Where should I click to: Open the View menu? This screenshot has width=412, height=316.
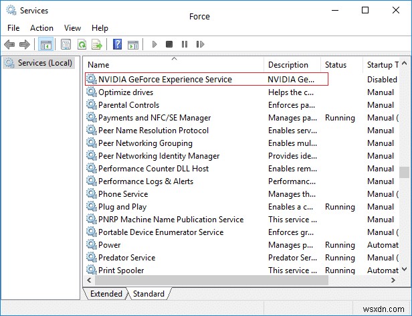coord(72,28)
